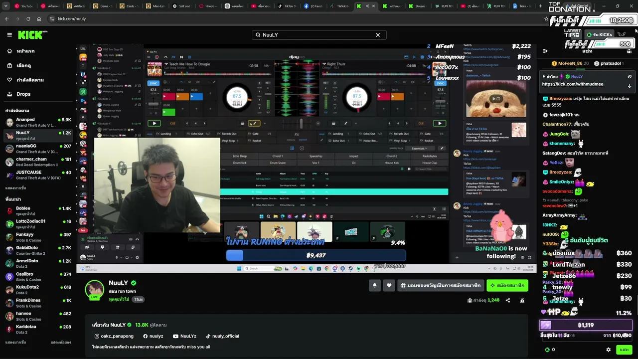638x359 pixels.
Task: Collapse the chat panel arrow icon
Action: 545,51
